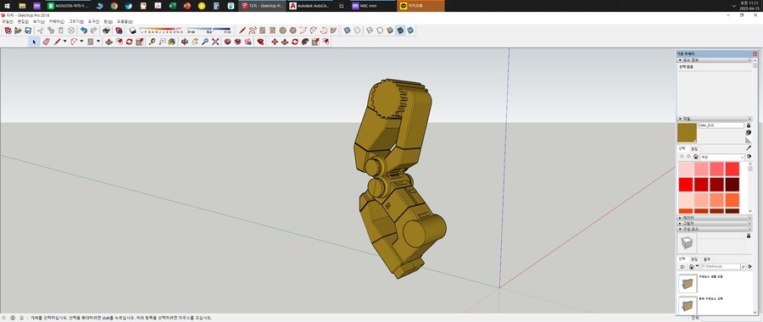Select the Zoom magnifier tool
Screen dimensions: 763x322
pyautogui.click(x=205, y=42)
